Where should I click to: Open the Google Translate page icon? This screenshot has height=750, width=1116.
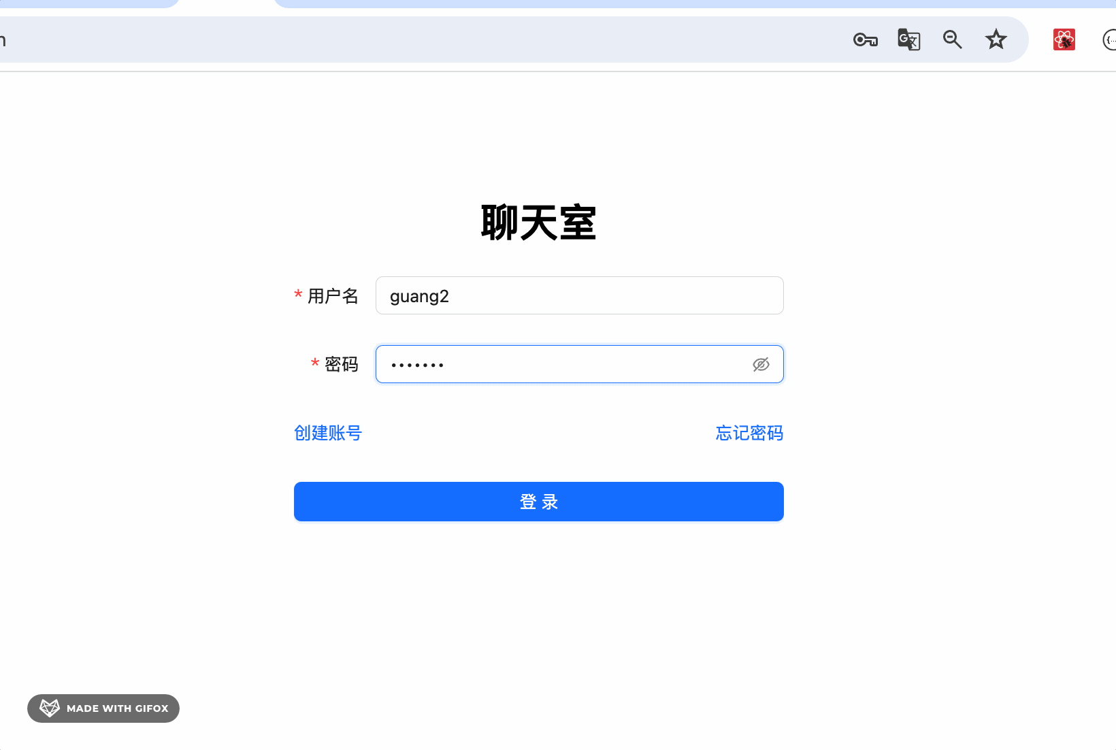pos(908,40)
